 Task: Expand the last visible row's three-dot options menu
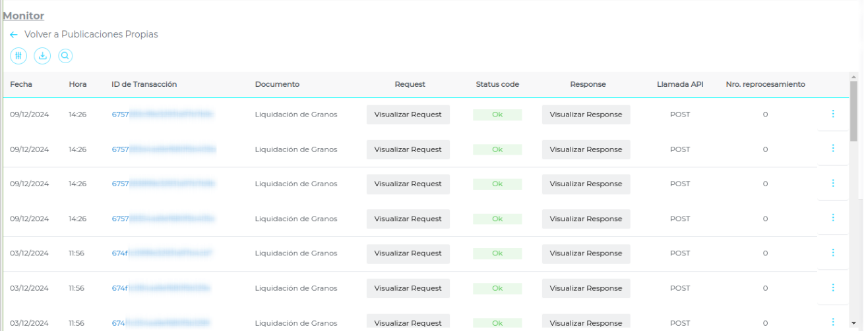pos(833,322)
